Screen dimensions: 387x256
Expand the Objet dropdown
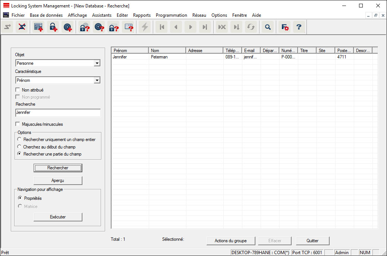[97, 63]
